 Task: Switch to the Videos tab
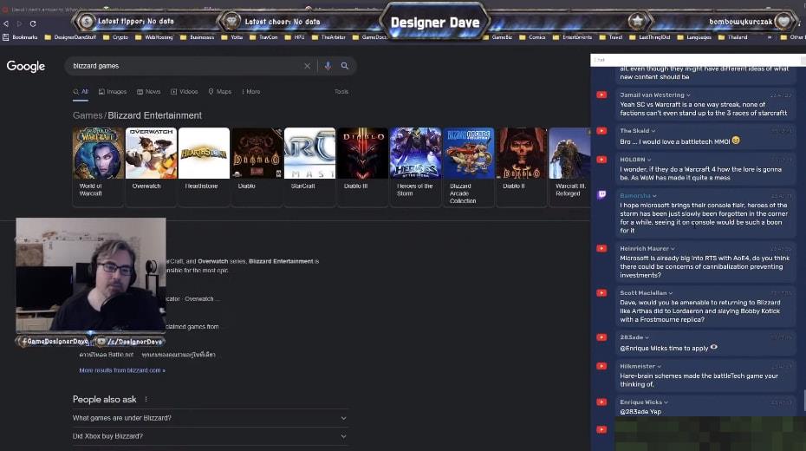point(184,92)
